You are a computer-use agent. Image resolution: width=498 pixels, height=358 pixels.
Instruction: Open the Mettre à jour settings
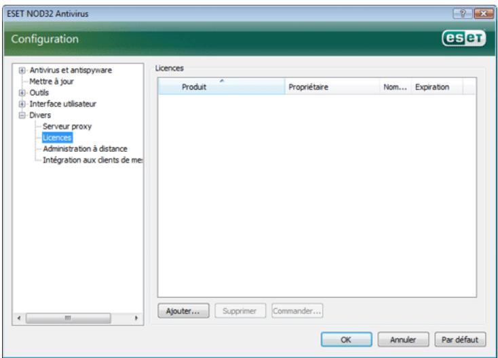(x=52, y=81)
